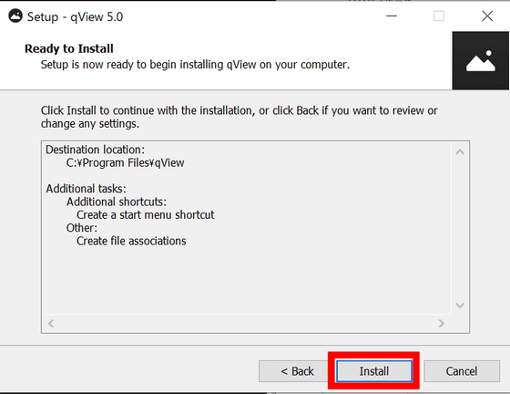The width and height of the screenshot is (510, 394).
Task: Click the down arrow of the vertical scrollbar
Action: coord(460,306)
